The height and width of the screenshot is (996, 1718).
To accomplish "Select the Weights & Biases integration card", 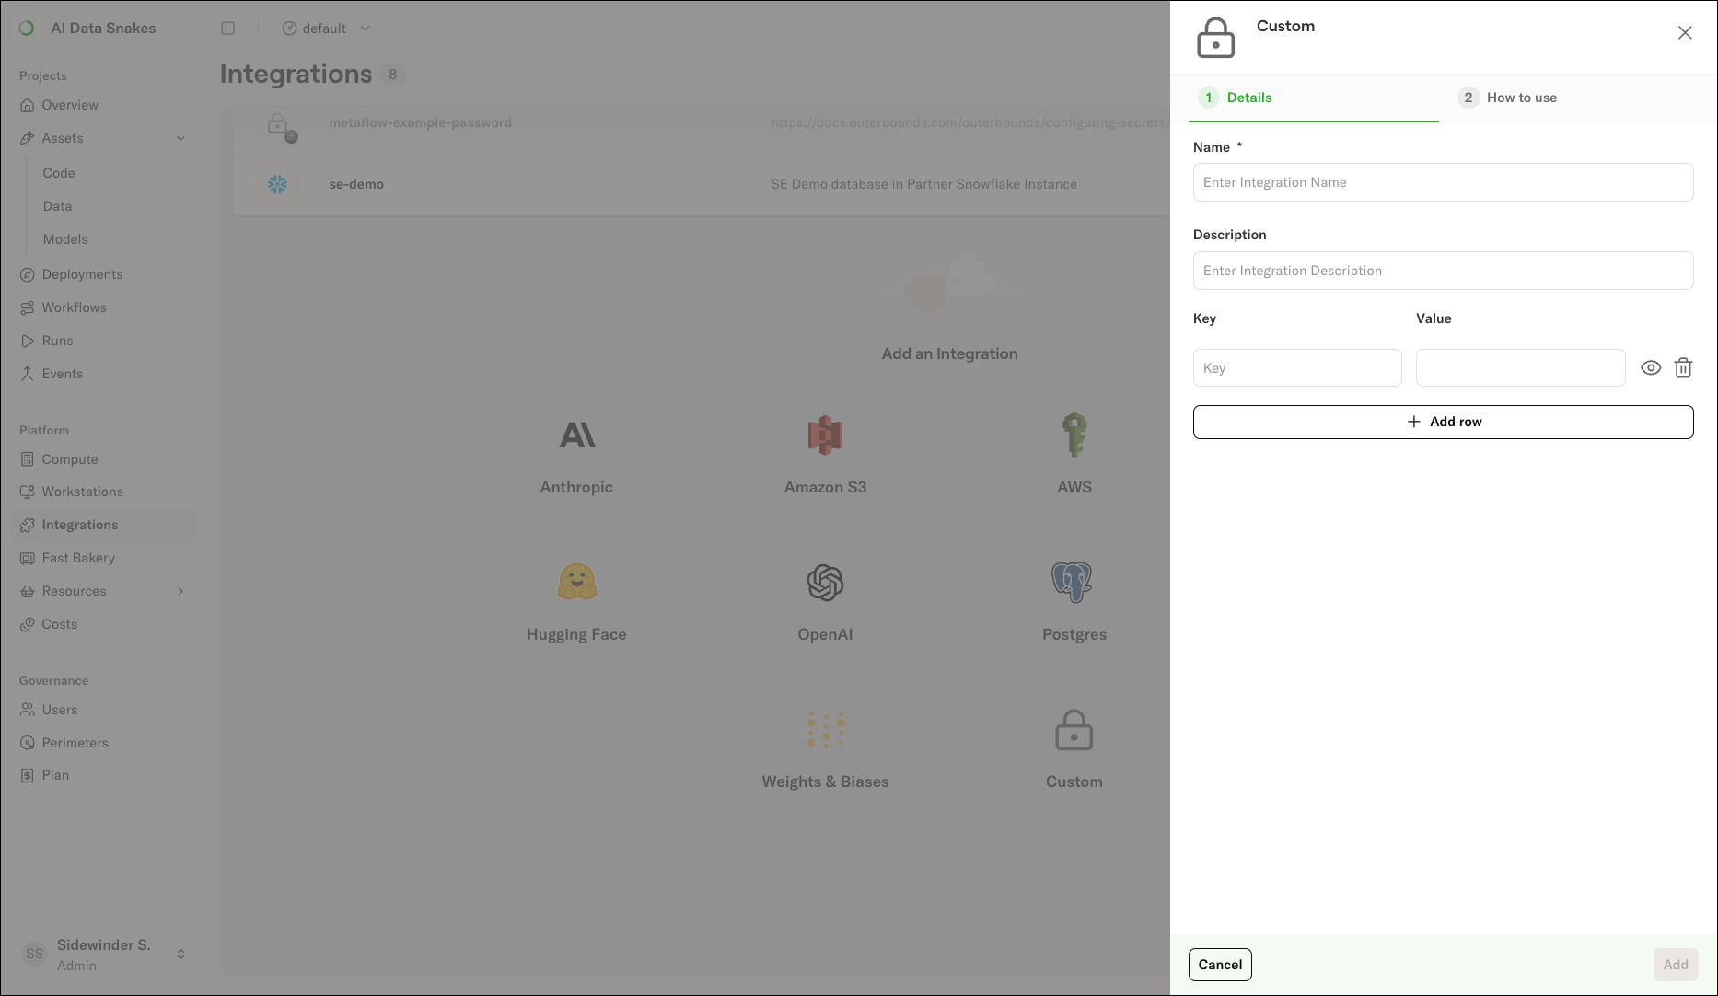I will (x=825, y=751).
